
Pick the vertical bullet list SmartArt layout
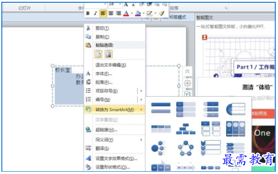pyautogui.click(x=161, y=108)
